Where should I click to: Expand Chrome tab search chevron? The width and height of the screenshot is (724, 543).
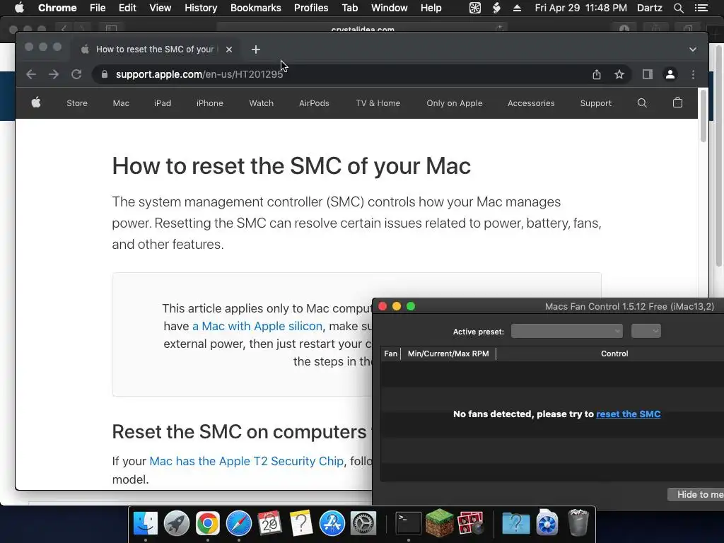(693, 49)
